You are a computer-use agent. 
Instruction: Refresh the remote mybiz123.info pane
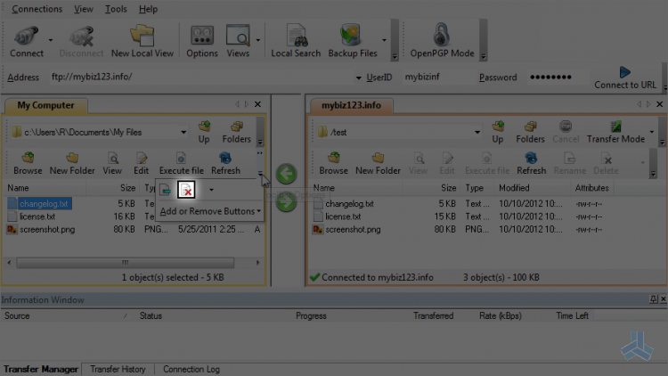click(x=531, y=164)
